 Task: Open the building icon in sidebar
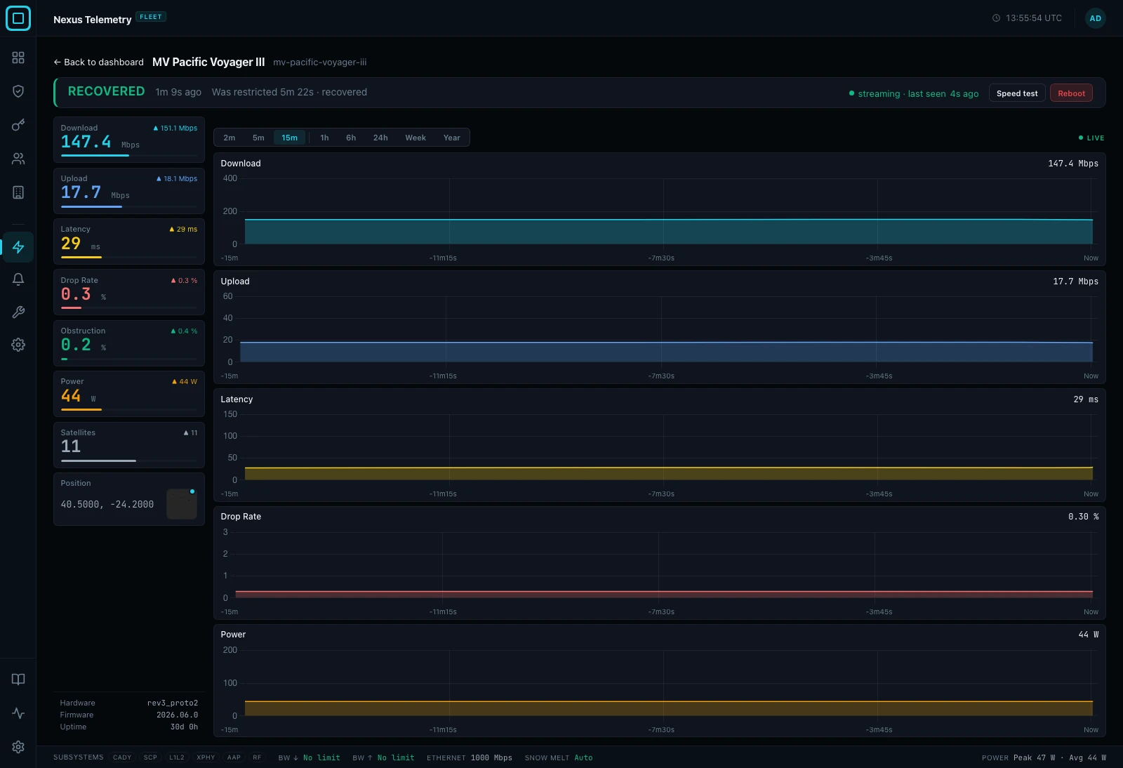point(18,192)
